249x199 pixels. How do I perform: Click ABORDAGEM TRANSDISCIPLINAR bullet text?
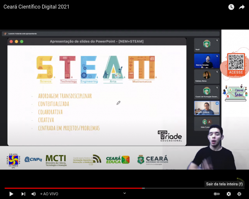65,96
